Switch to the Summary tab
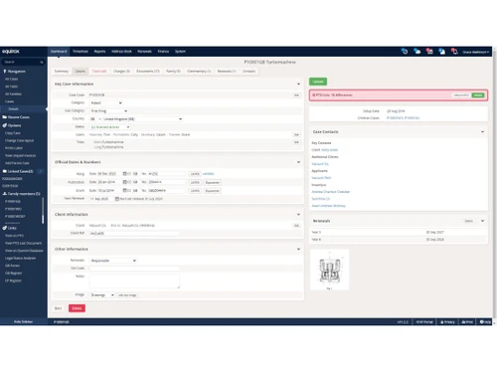 62,72
